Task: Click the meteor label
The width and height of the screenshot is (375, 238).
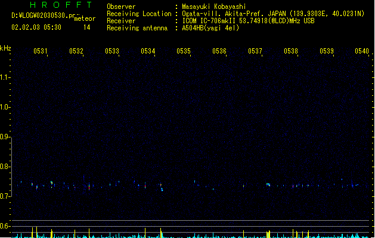Action: (x=85, y=18)
